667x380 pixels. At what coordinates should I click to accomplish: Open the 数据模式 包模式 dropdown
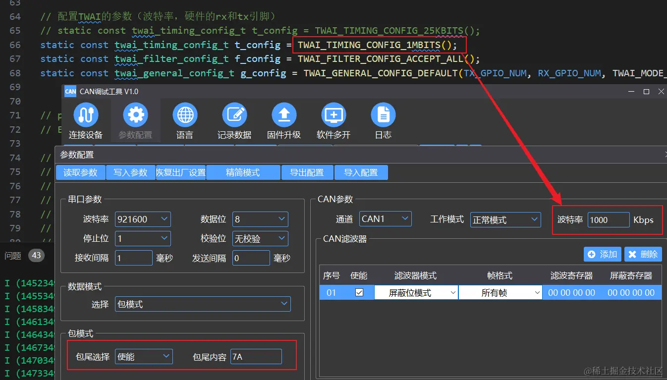[203, 304]
